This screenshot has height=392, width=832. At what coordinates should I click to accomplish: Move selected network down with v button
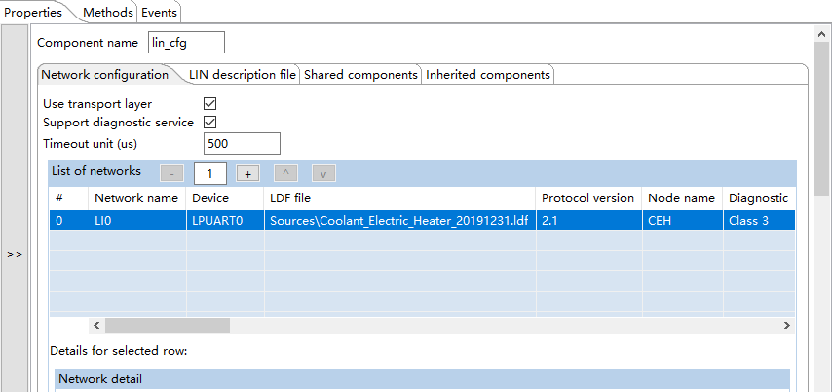pos(323,173)
